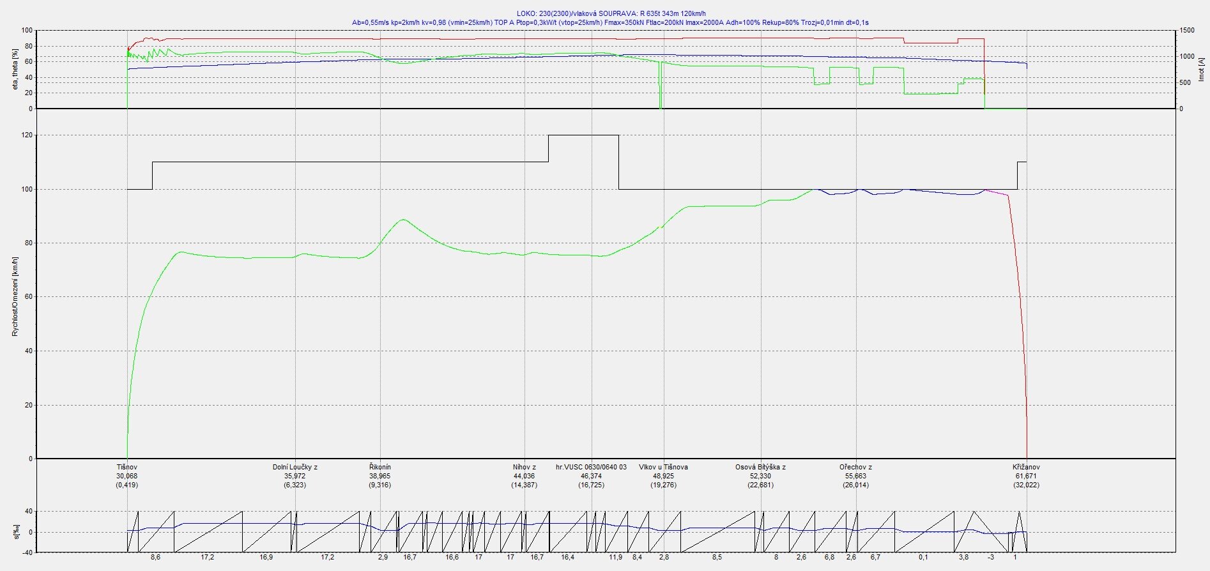The image size is (1210, 571).
Task: Click the 120 tick on the speed axis
Action: coord(27,135)
